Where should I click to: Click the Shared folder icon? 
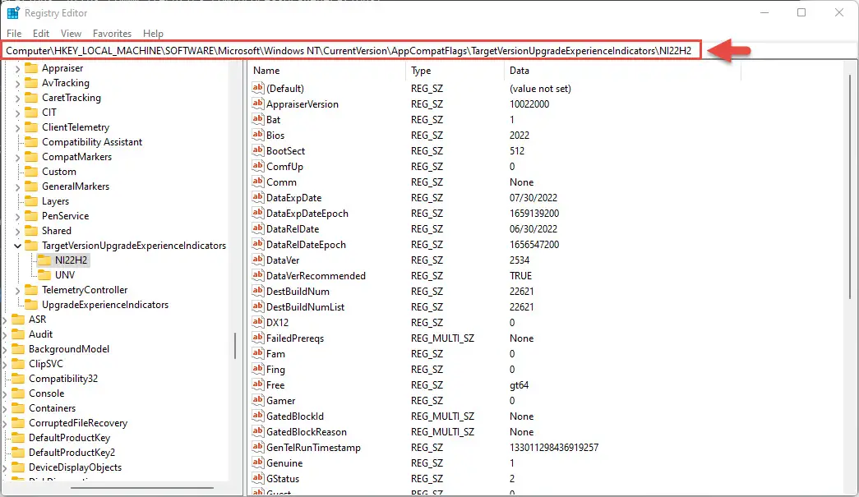click(x=32, y=231)
